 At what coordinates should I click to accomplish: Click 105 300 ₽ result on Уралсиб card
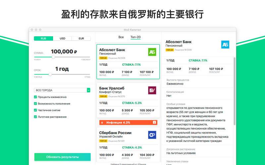pyautogui.click(x=147, y=110)
